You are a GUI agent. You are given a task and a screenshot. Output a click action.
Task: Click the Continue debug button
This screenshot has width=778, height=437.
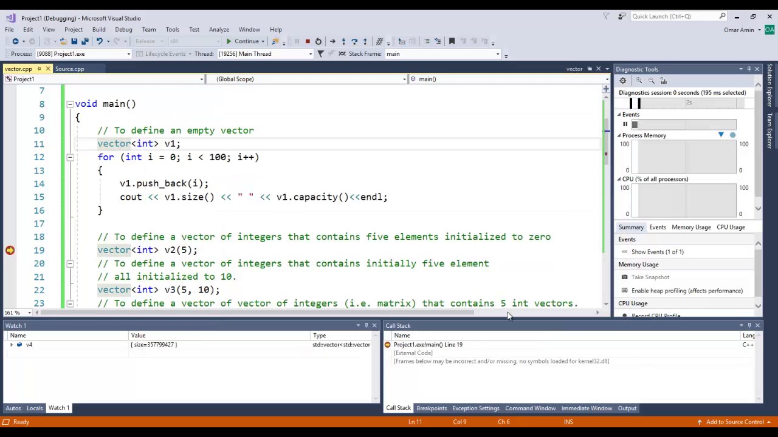pos(242,41)
